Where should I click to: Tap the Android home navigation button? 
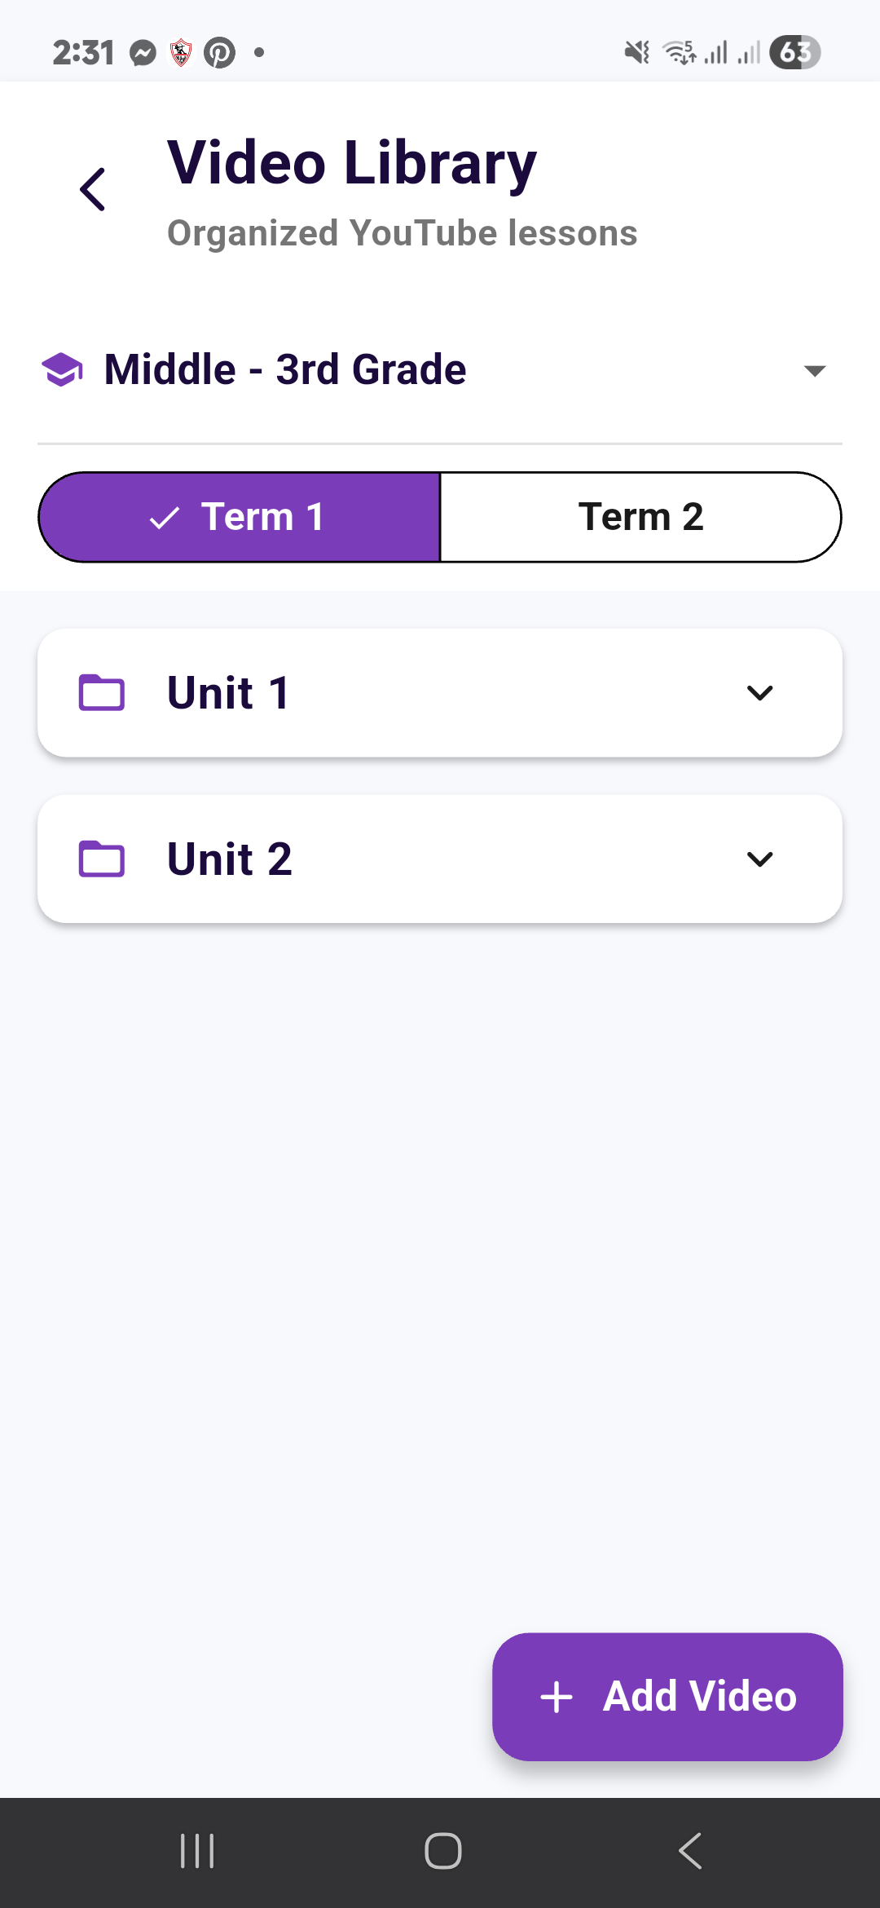point(443,1851)
